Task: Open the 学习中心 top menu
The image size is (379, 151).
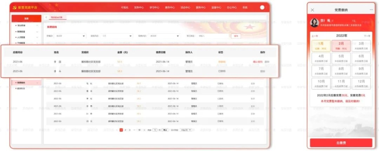Action: [x=155, y=8]
